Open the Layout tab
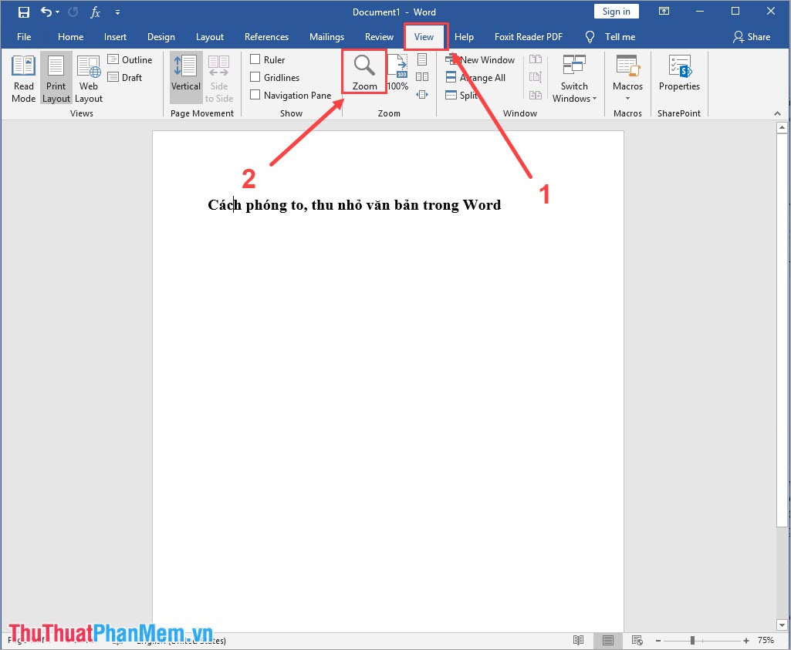Viewport: 791px width, 650px height. pos(209,37)
